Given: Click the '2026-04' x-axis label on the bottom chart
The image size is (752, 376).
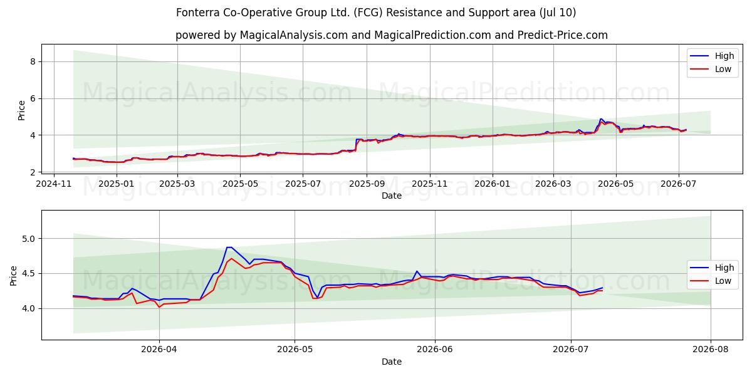Looking at the screenshot, I should 159,350.
